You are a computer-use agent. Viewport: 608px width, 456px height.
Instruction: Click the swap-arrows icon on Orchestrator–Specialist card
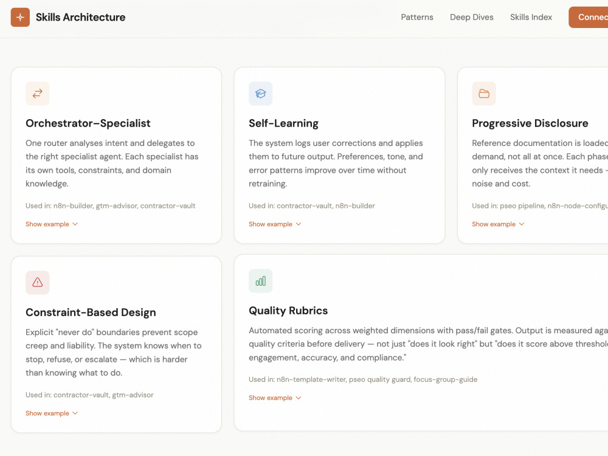38,94
